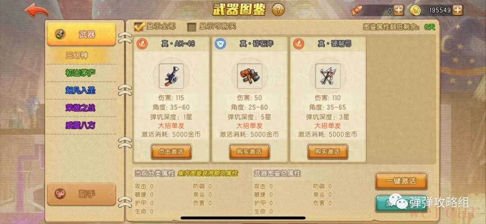Select the 威震八方 list entry

pos(81,125)
